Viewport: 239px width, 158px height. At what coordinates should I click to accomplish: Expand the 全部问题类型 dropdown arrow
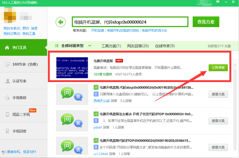(89, 45)
